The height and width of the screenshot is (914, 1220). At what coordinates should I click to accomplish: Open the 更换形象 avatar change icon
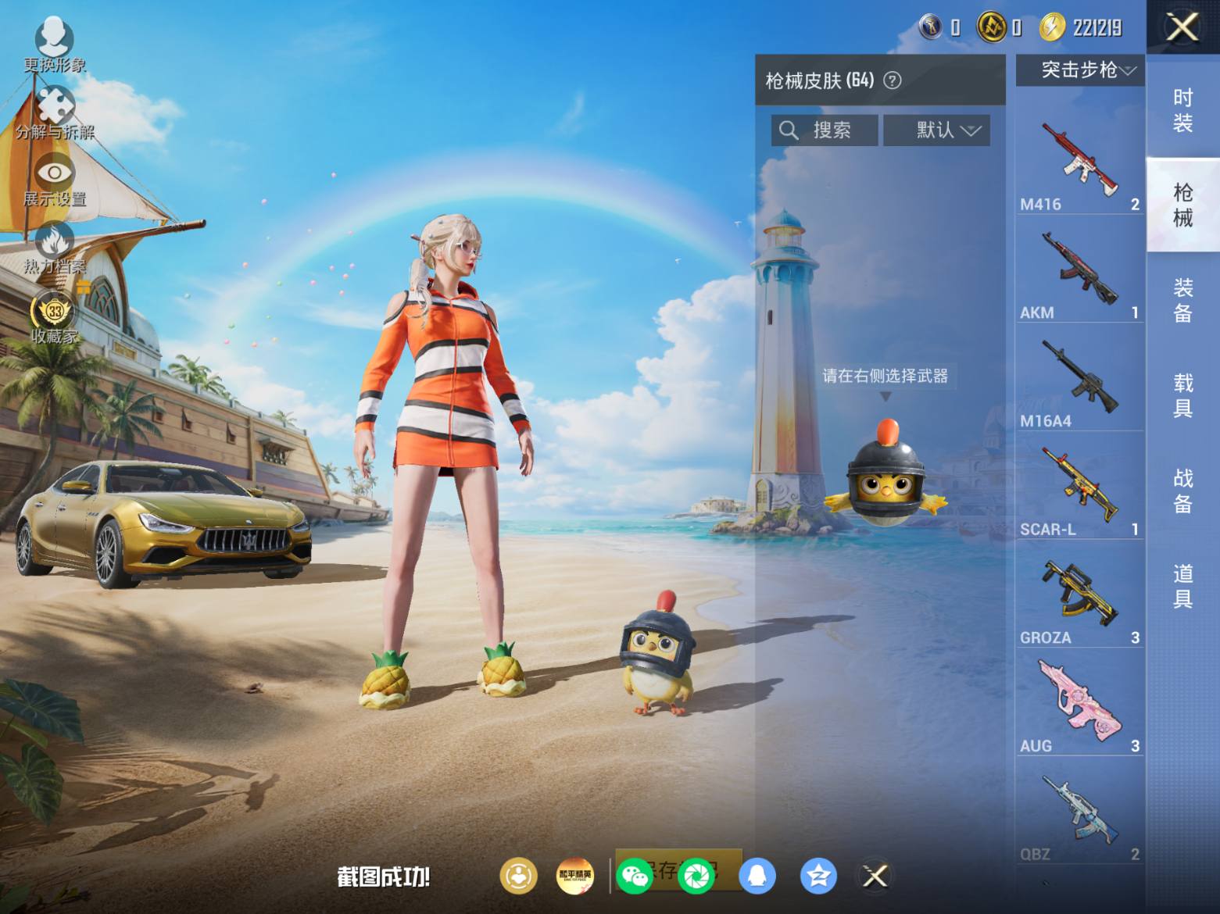pyautogui.click(x=54, y=44)
